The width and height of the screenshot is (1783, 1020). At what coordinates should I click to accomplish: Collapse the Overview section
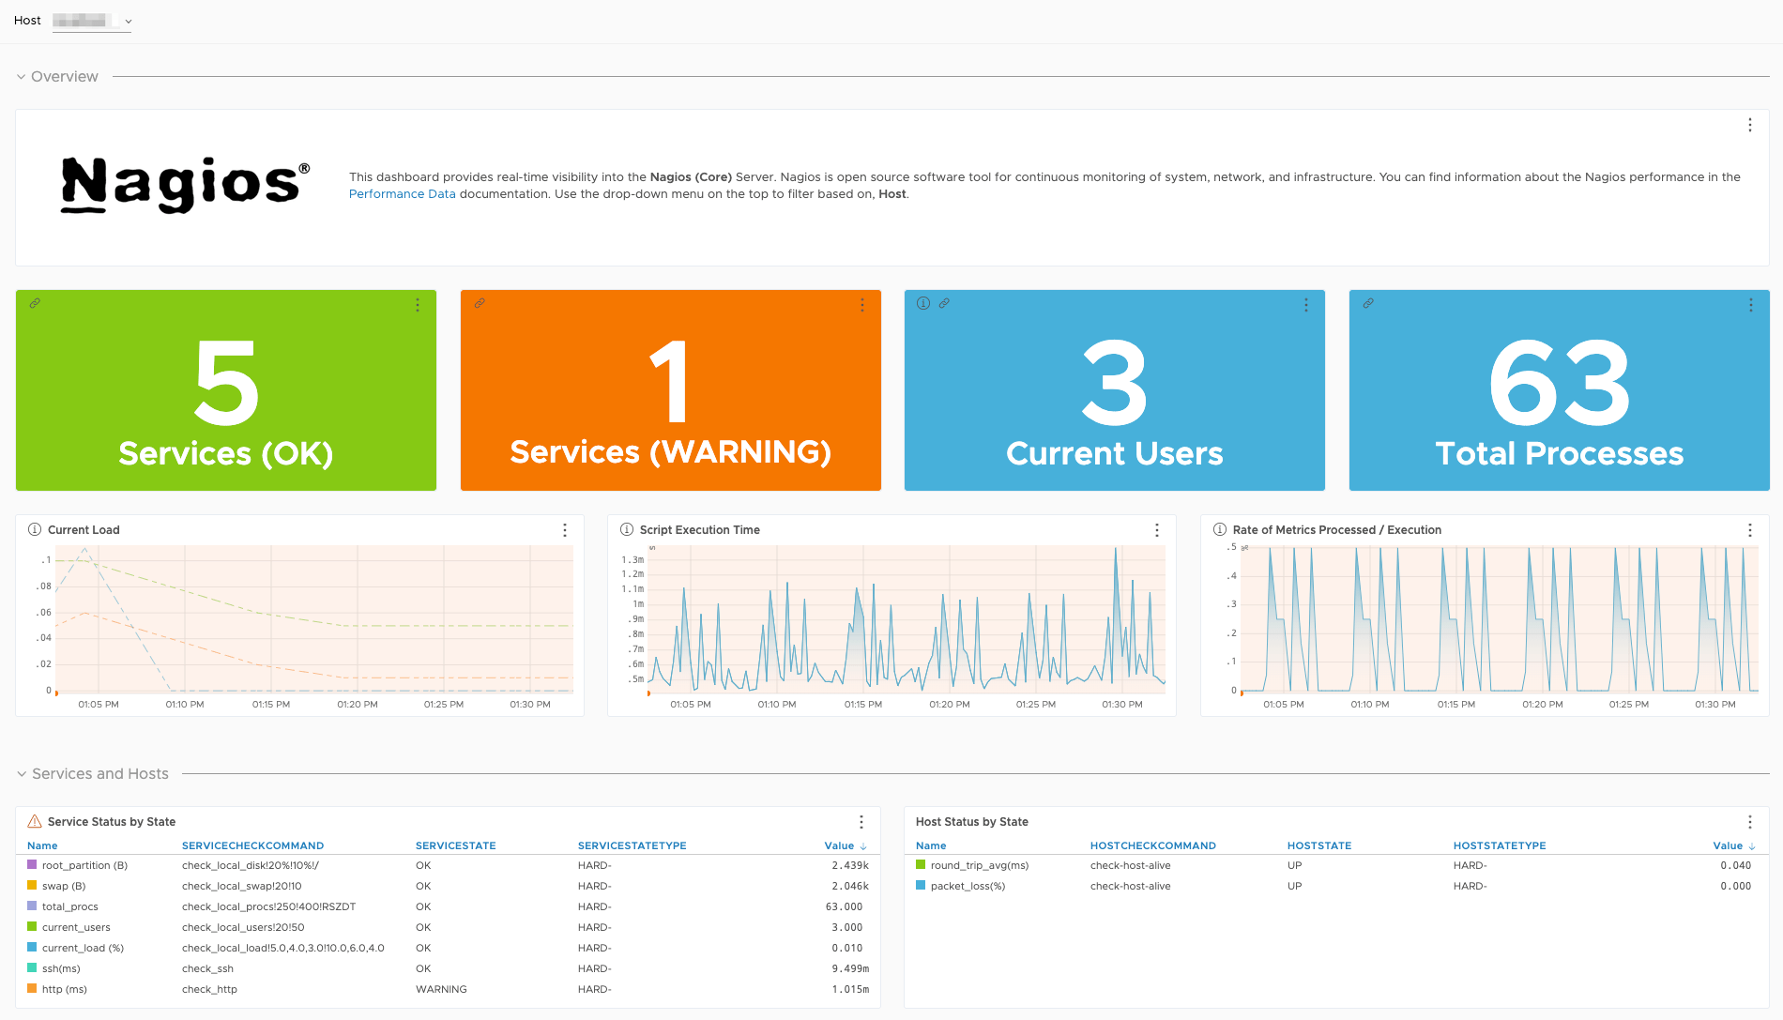[x=21, y=76]
